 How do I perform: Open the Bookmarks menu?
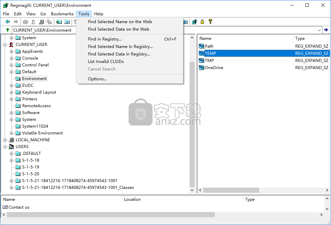pyautogui.click(x=62, y=14)
